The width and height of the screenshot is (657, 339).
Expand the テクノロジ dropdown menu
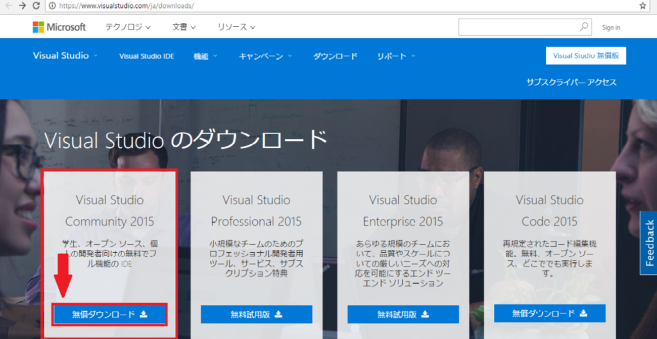coord(128,27)
